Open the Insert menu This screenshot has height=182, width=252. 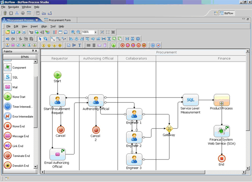point(34,27)
